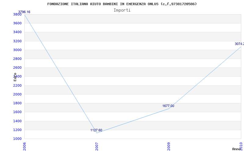
Task: Select the 2010 x-axis label
Action: [241, 147]
